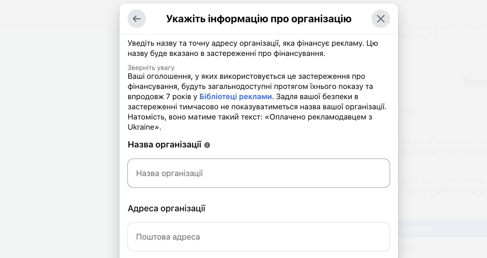Screen dimensions: 487x258
Task: Click the partially hidden Пере… button behind dialog
Action: (474, 82)
